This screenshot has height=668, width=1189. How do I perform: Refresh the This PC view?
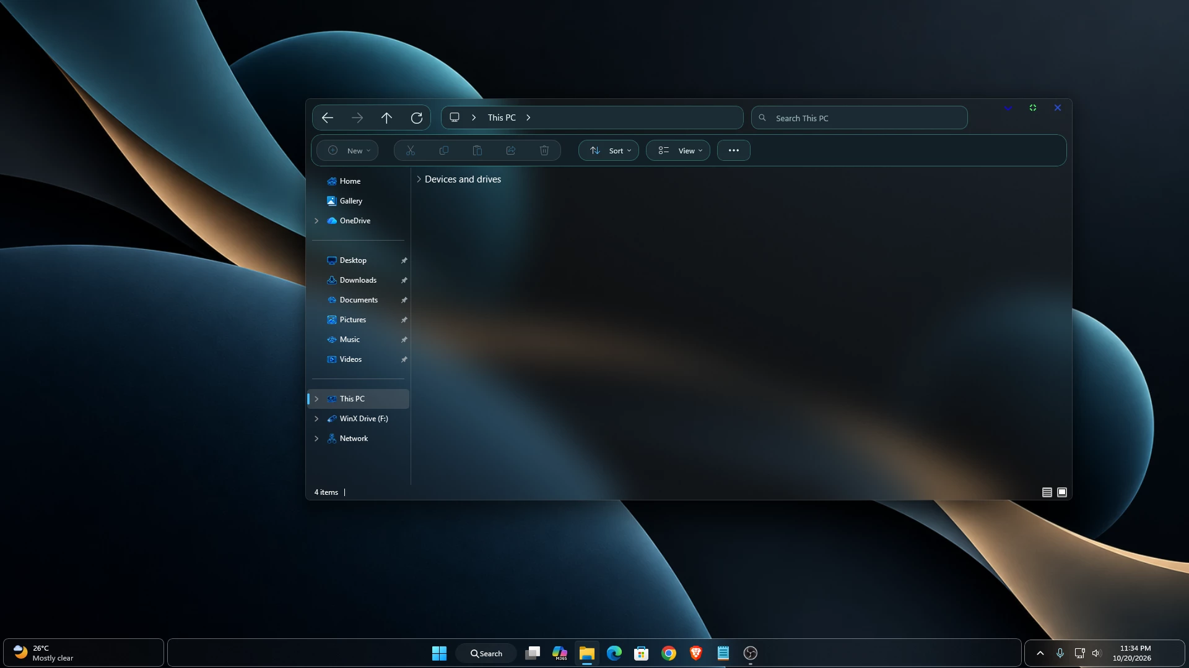click(x=417, y=118)
